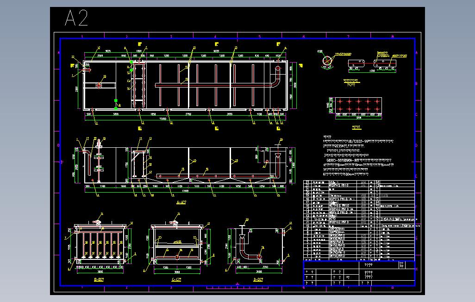This screenshot has width=475, height=302.
Task: Click the A2 sheet size label
Action: (x=76, y=18)
